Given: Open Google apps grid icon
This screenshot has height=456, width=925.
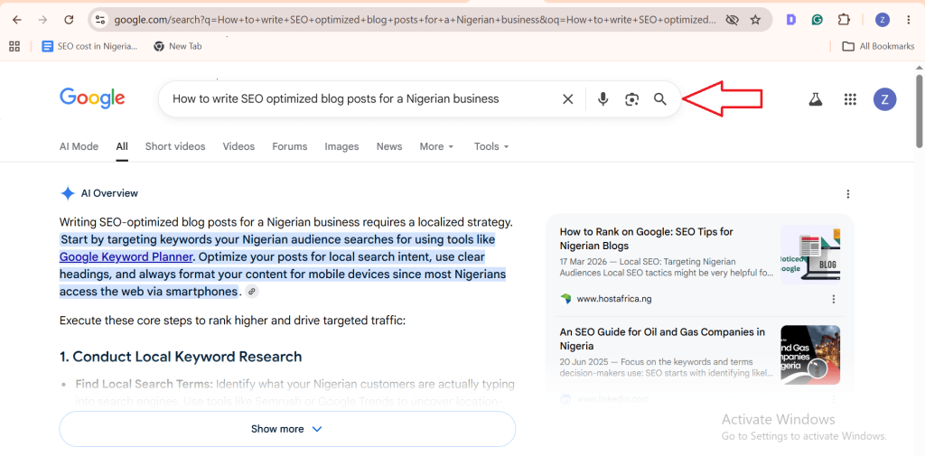Looking at the screenshot, I should click(850, 99).
